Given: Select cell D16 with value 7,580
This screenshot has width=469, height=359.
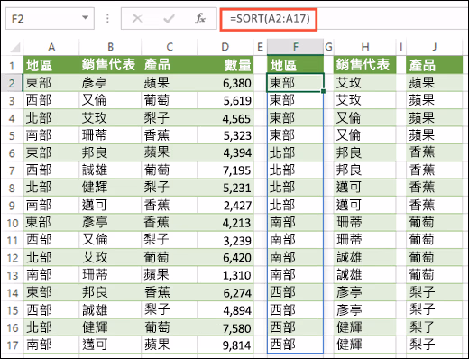Looking at the screenshot, I should [225, 327].
